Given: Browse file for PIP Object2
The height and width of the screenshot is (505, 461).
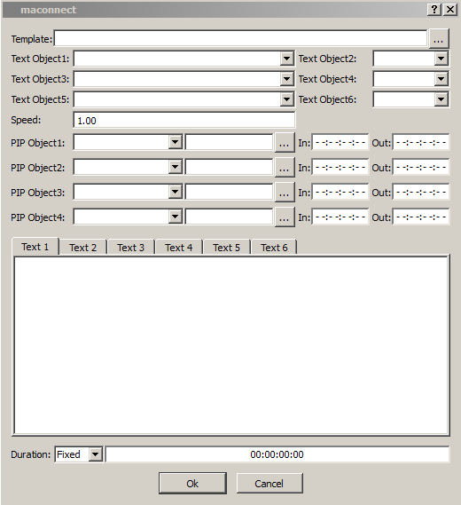Looking at the screenshot, I should (285, 168).
